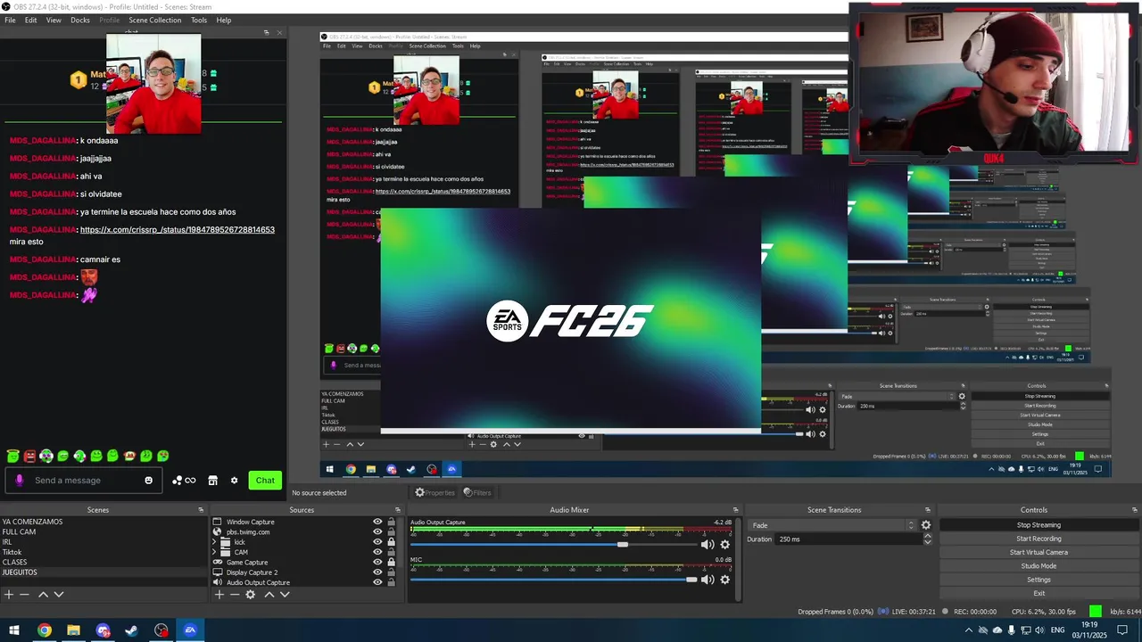Undock the Audio Mixer panel via float icon

(x=736, y=510)
